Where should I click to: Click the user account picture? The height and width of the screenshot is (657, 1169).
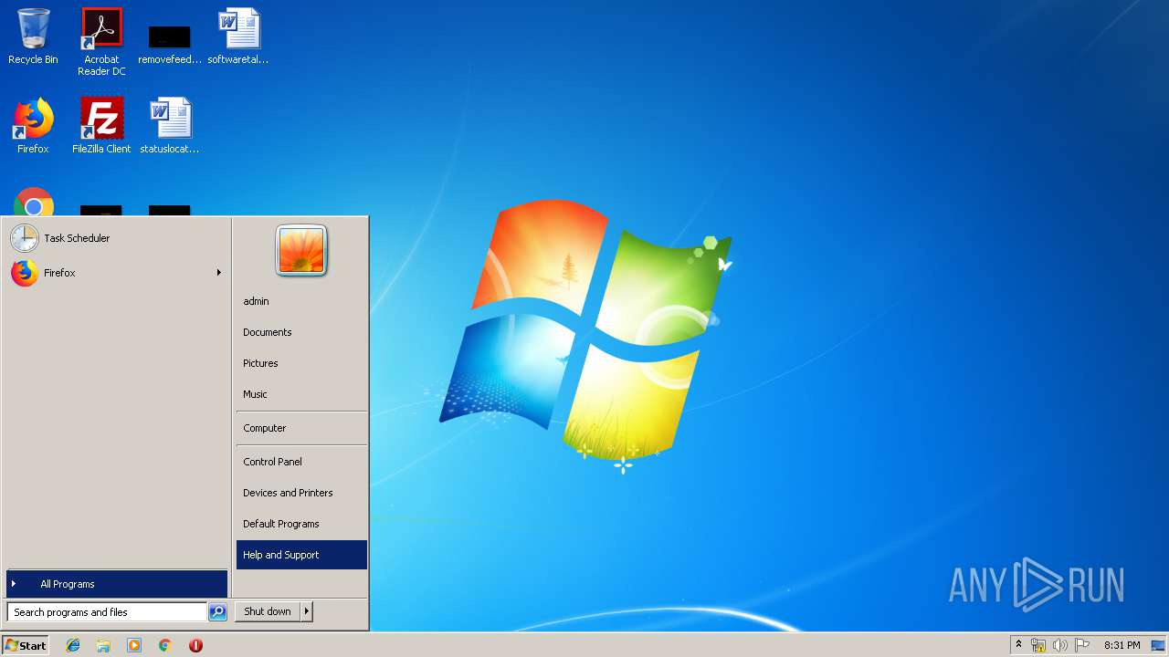[x=301, y=250]
